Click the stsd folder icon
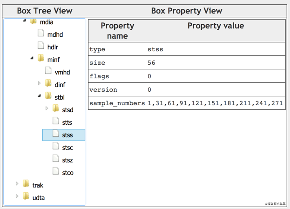Viewport: 290px width, 209px height. pyautogui.click(x=55, y=108)
